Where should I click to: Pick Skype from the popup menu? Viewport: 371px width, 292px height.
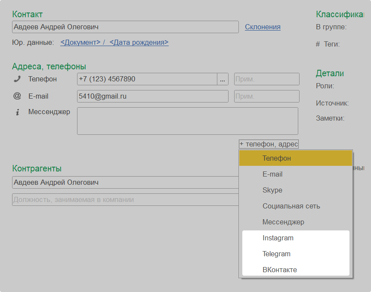[x=272, y=190]
